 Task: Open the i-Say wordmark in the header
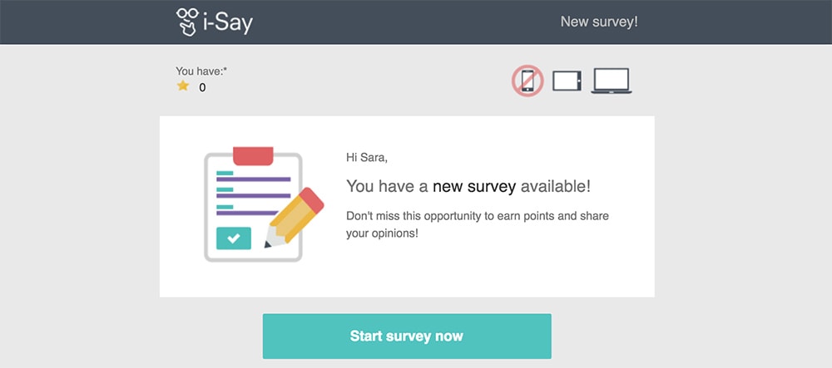228,22
